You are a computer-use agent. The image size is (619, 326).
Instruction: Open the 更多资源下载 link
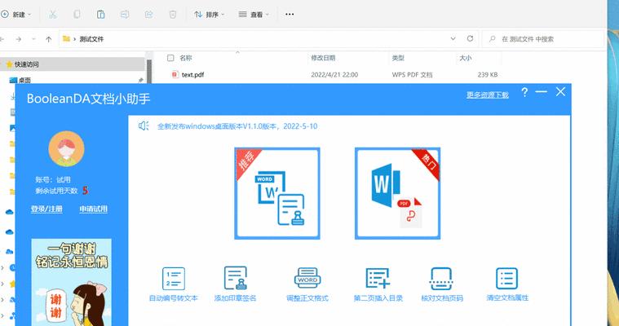pos(488,95)
